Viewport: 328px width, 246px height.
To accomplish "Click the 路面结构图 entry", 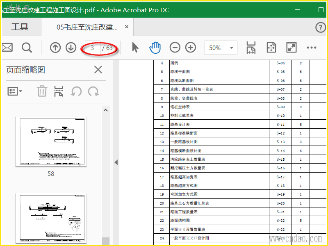I will pos(180,221).
